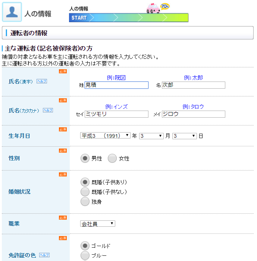Image resolution: width=257 pixels, height=261 pixels.
Task: Select ブルー license color
Action: pos(85,255)
